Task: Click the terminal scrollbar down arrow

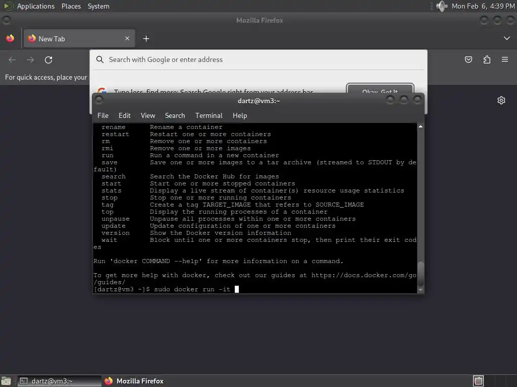Action: [x=421, y=290]
